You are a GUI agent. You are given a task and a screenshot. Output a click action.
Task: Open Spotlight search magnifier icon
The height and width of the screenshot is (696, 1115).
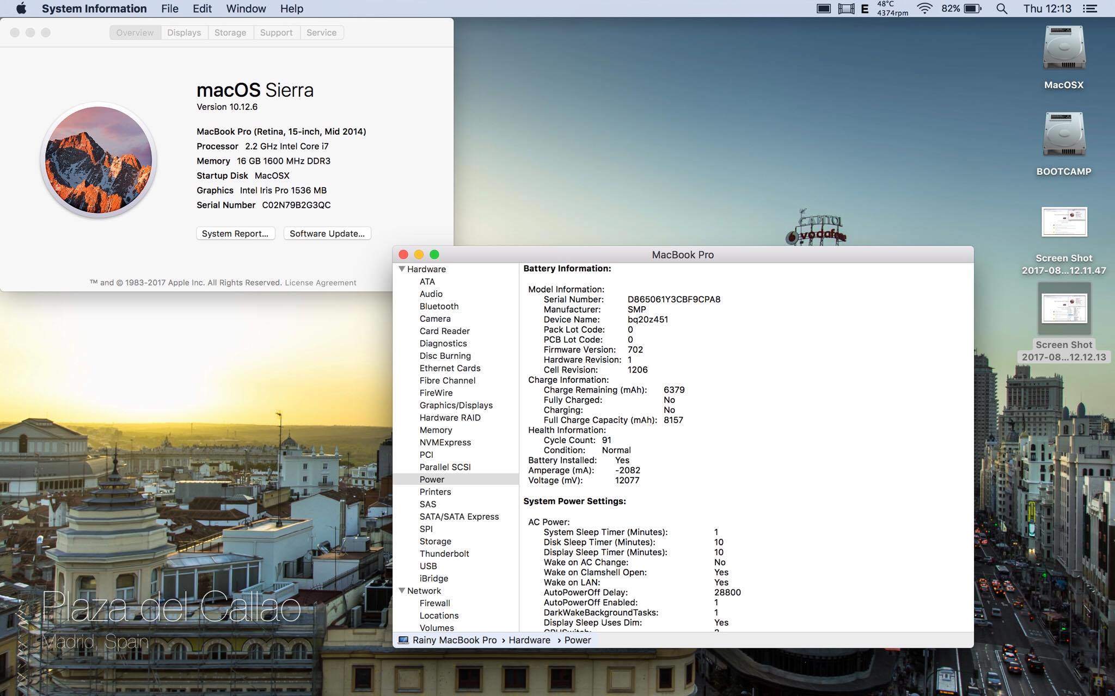(1002, 9)
